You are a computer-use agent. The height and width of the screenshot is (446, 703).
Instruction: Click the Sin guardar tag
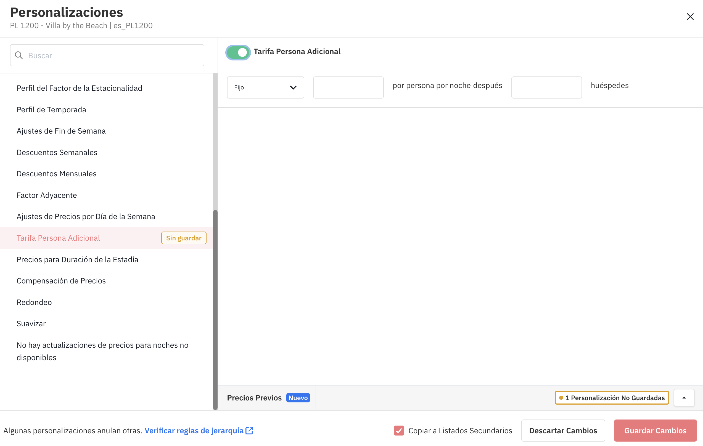[x=184, y=238]
